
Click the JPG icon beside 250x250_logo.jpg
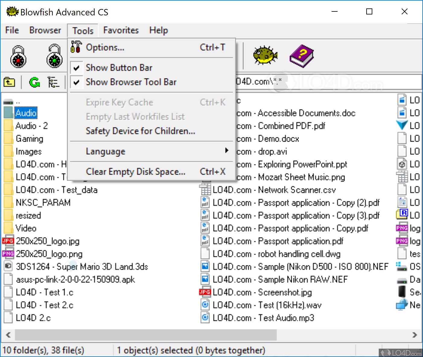(x=8, y=241)
